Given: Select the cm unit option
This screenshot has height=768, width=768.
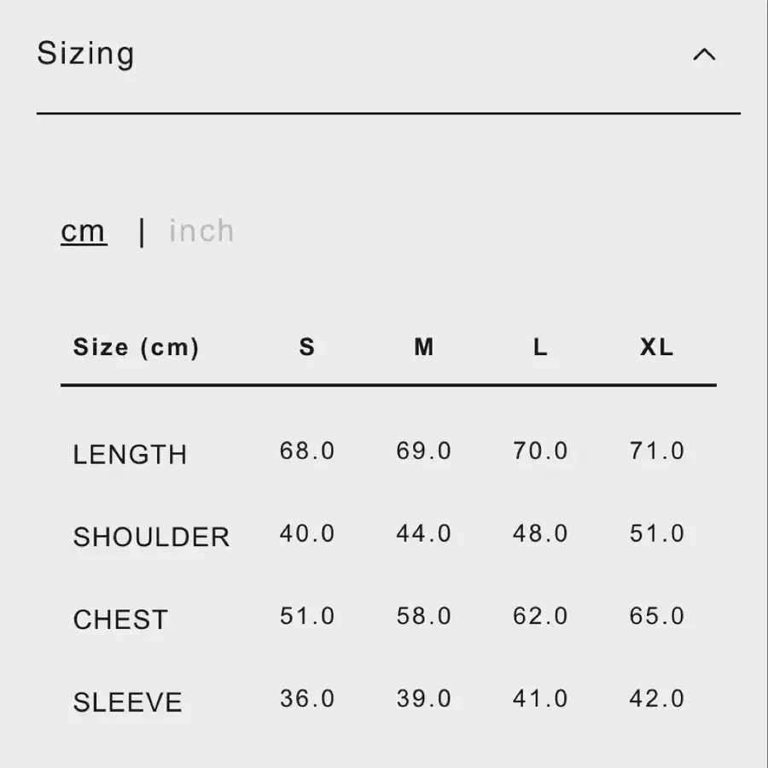Looking at the screenshot, I should [x=84, y=231].
